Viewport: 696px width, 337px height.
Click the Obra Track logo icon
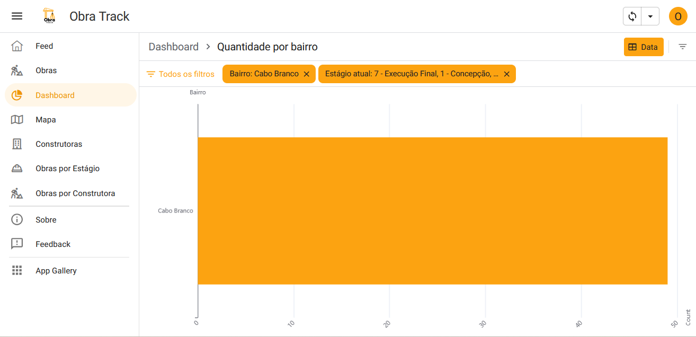tap(49, 16)
